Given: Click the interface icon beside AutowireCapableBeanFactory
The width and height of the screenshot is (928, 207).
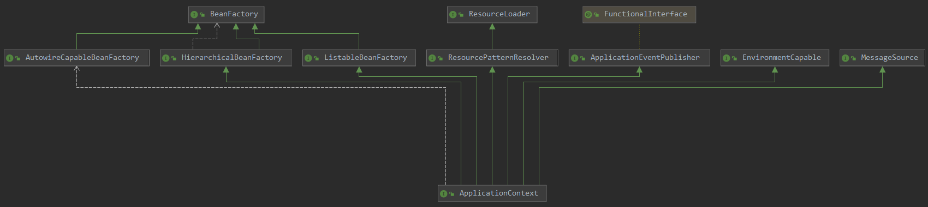Looking at the screenshot, I should point(9,58).
